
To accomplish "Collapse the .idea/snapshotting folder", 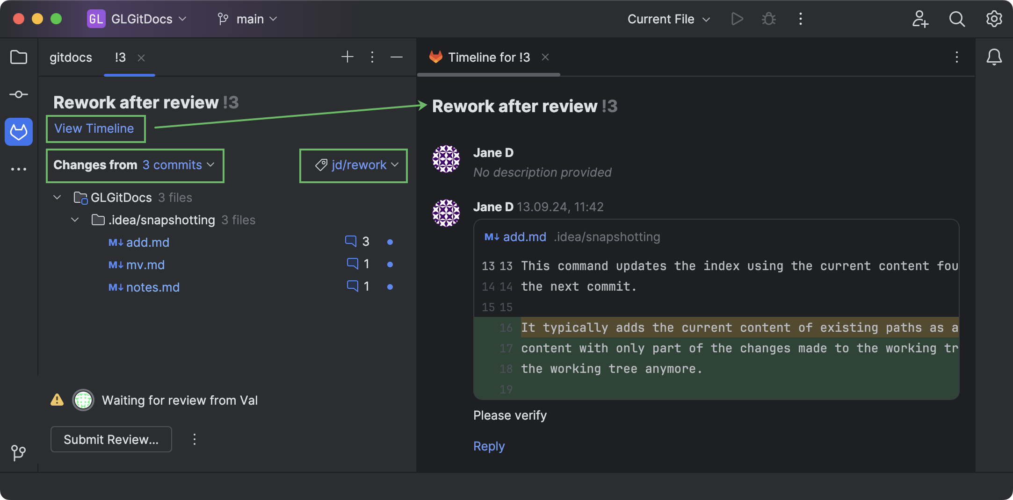I will (x=75, y=220).
